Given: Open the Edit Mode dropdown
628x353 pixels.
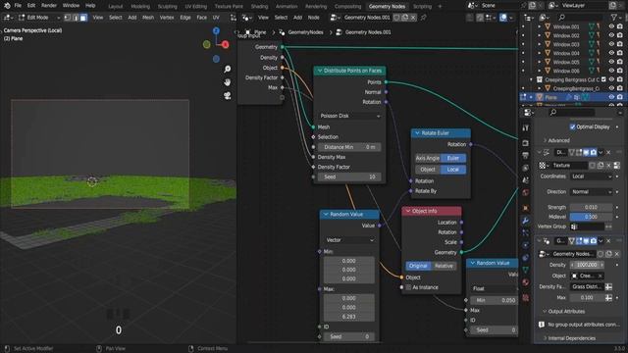Looking at the screenshot, I should coord(39,18).
